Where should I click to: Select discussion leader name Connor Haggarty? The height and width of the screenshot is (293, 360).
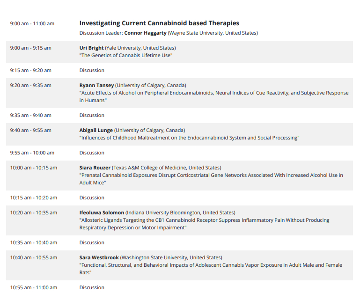coord(145,33)
